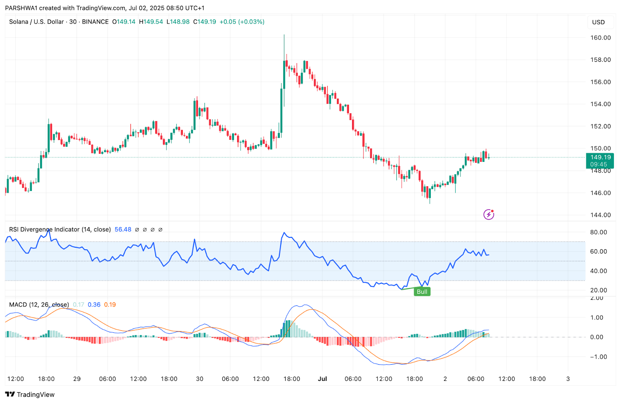Click the 158.00 price axis label
Image resolution: width=621 pixels, height=403 pixels.
coord(600,60)
